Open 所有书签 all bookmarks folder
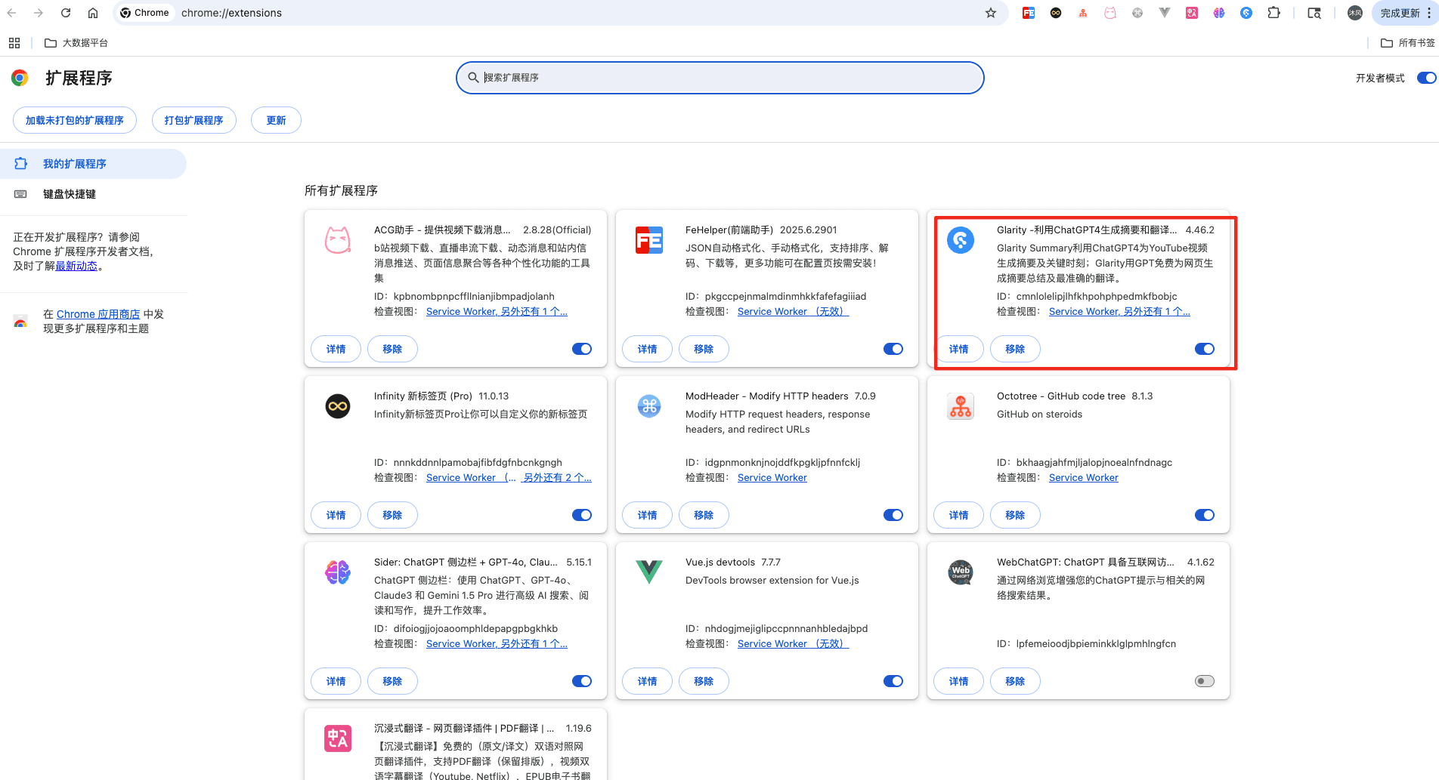Image resolution: width=1439 pixels, height=780 pixels. coord(1408,43)
